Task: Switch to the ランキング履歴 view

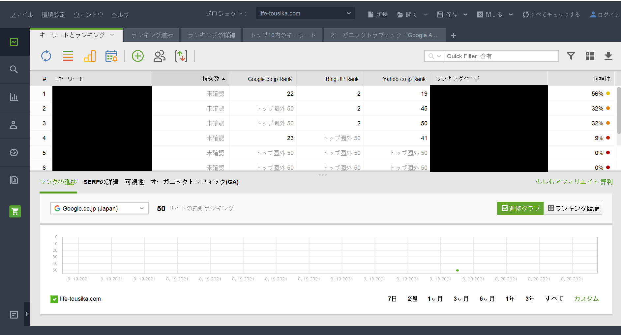Action: point(573,208)
